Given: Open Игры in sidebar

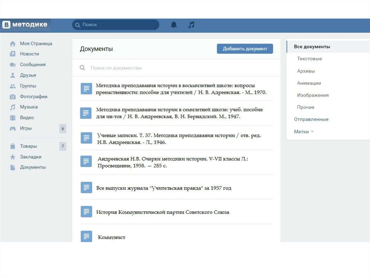Looking at the screenshot, I should pyautogui.click(x=26, y=128).
